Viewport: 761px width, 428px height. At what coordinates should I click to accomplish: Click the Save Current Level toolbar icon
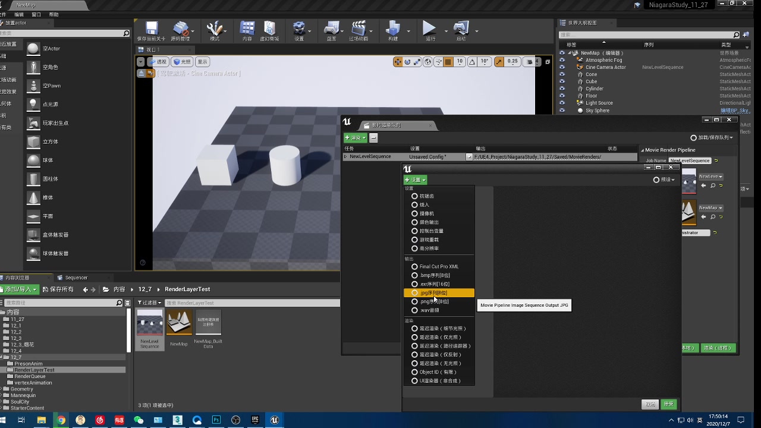(151, 29)
